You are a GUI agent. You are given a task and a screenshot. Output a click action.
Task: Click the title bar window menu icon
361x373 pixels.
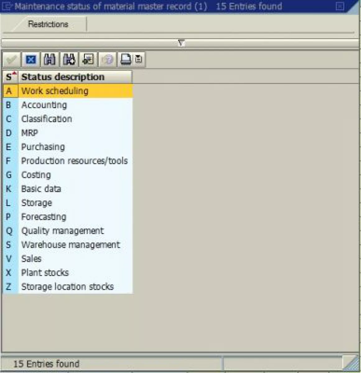[x=7, y=6]
